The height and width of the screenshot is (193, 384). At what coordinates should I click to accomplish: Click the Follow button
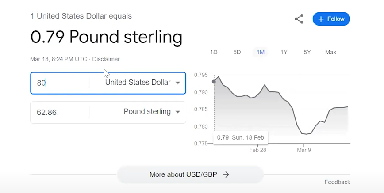click(x=331, y=19)
